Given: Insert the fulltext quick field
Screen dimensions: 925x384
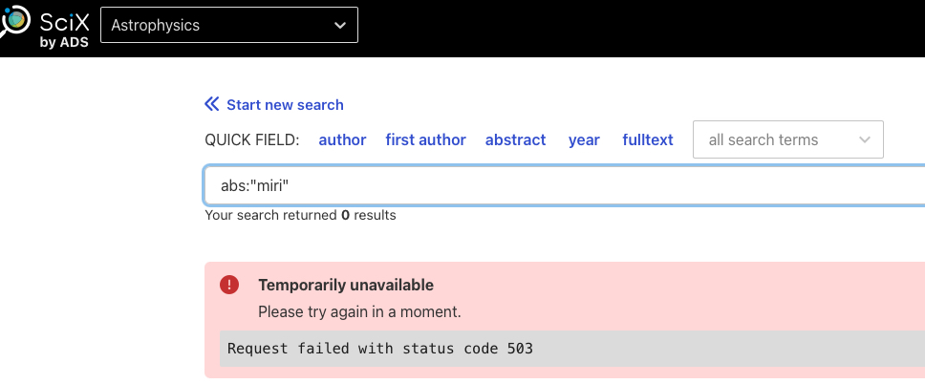Looking at the screenshot, I should [x=648, y=140].
